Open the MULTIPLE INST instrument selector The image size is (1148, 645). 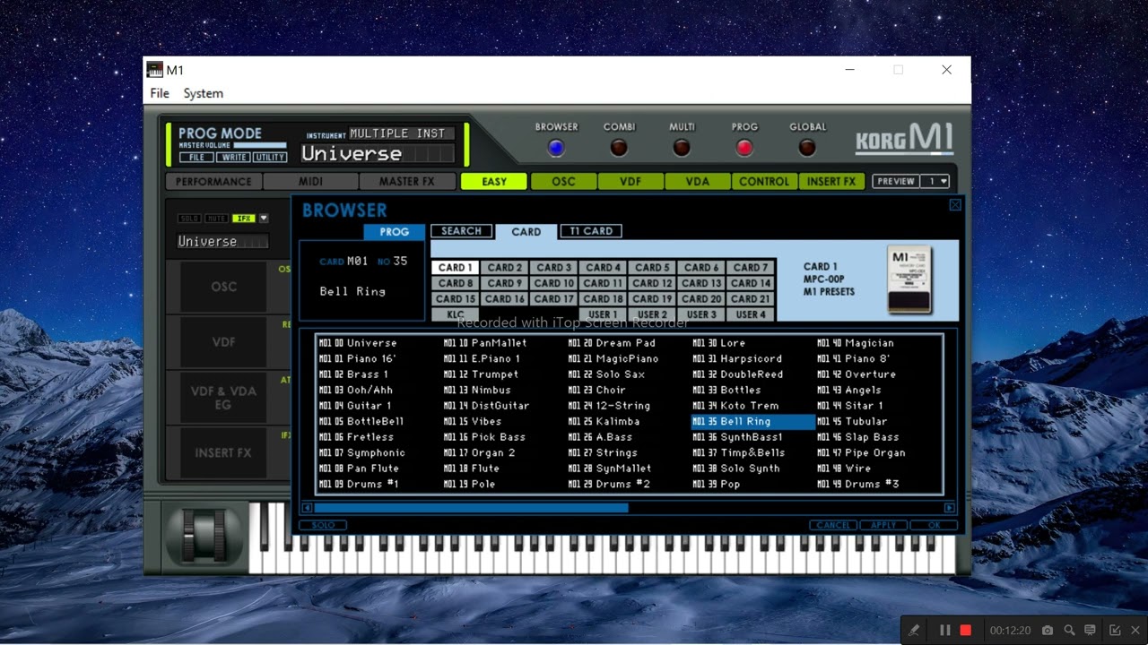401,133
